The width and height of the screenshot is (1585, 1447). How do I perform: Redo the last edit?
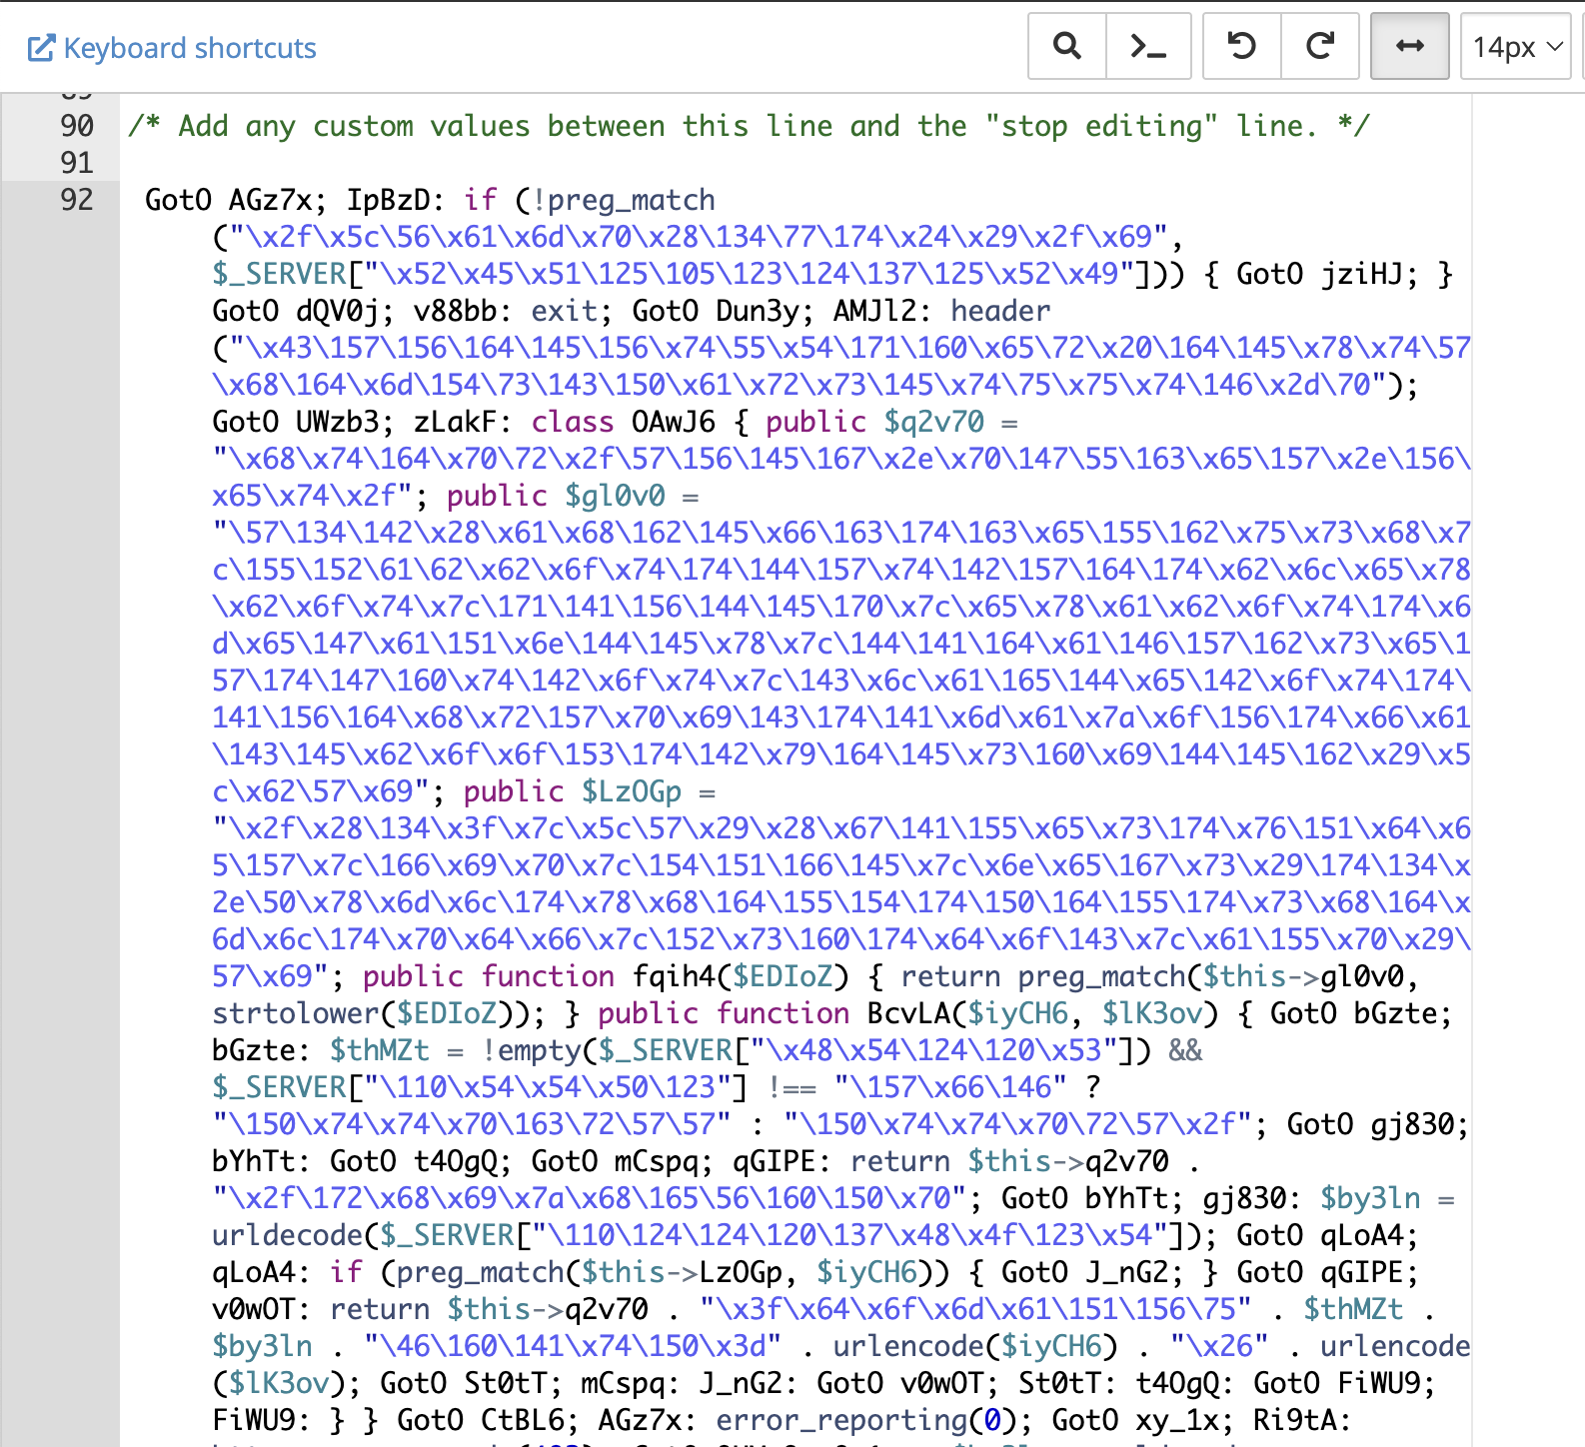[x=1320, y=46]
